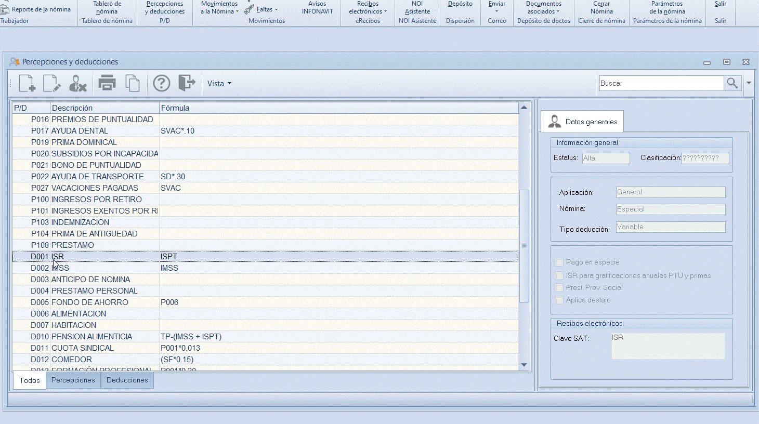Expand the Vista dropdown menu
759x424 pixels.
(x=219, y=84)
